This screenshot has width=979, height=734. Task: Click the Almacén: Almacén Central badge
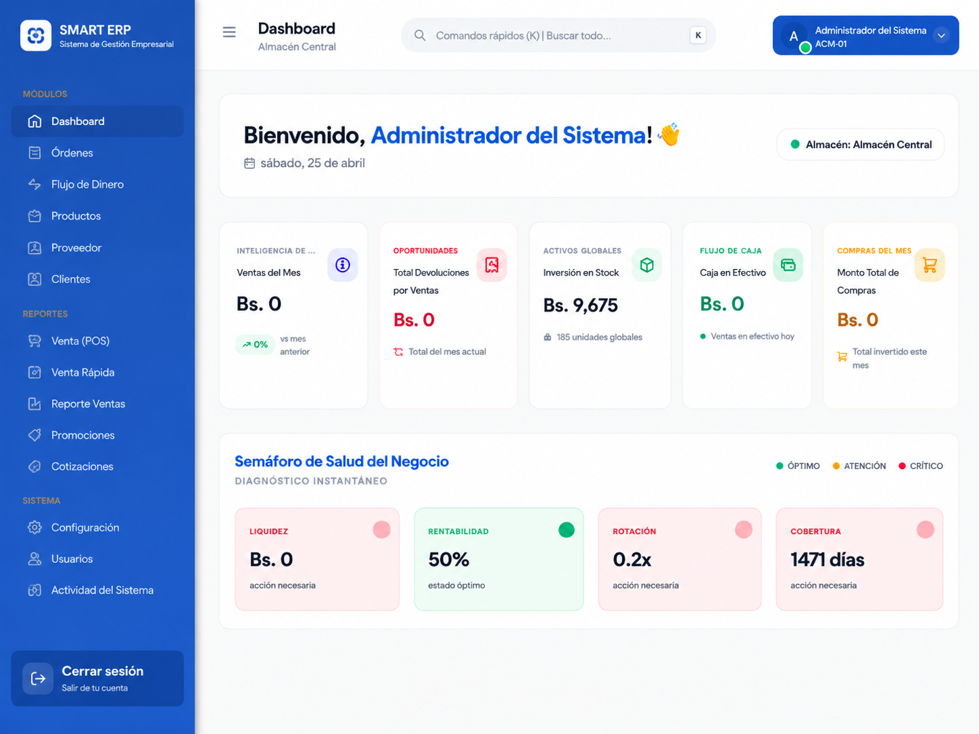tap(861, 145)
